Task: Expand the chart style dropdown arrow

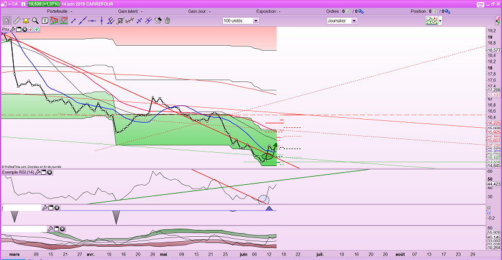Action: [441, 21]
